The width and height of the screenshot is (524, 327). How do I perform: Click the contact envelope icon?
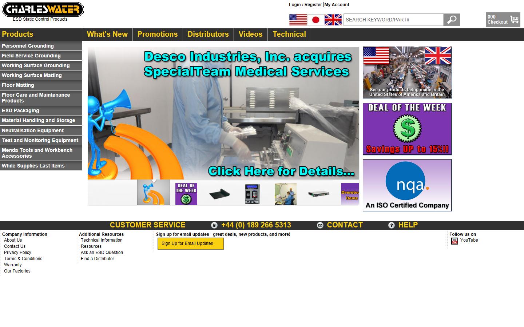pyautogui.click(x=320, y=225)
